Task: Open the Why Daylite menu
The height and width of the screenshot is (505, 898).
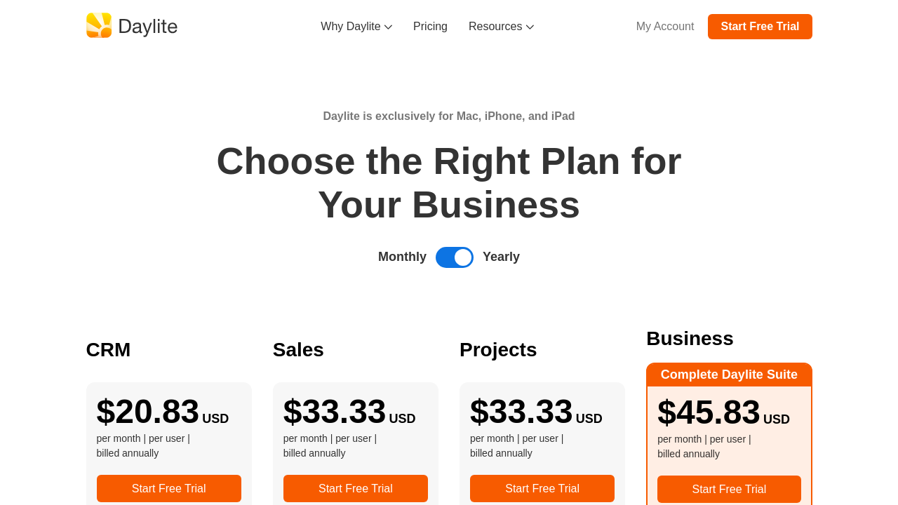Action: click(351, 27)
